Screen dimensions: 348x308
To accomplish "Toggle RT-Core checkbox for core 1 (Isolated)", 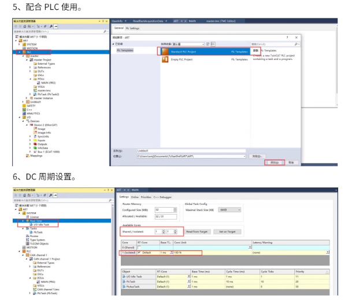I will pos(139,253).
